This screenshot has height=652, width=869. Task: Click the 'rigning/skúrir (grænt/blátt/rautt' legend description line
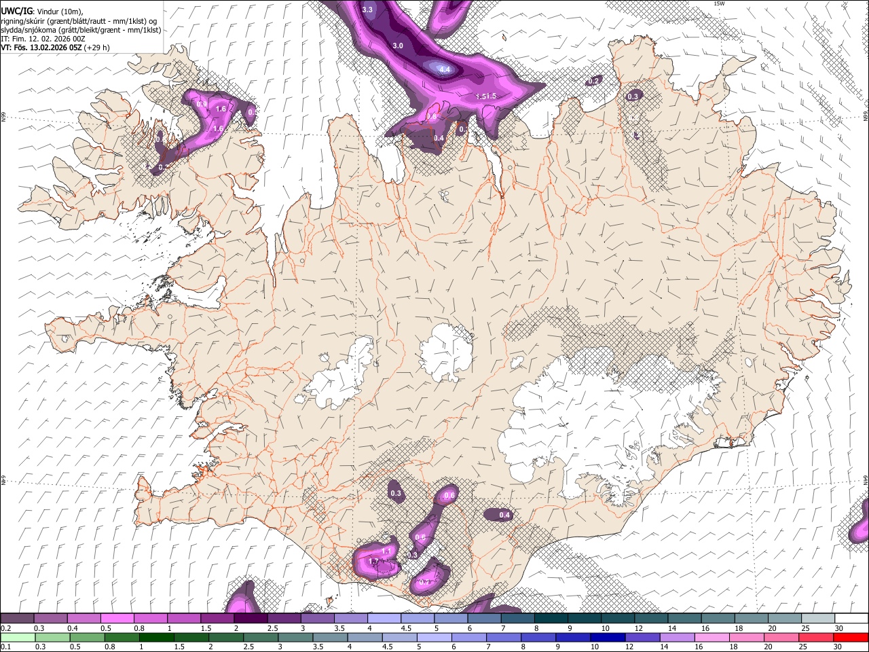[x=80, y=20]
